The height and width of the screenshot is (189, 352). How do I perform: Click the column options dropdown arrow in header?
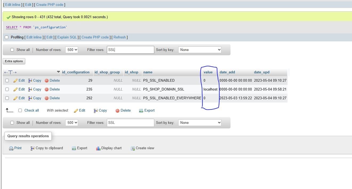tap(59, 72)
